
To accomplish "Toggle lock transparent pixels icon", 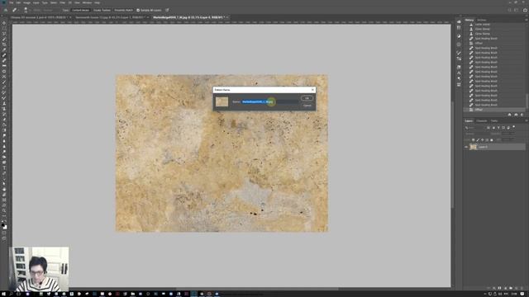I will coord(473,139).
